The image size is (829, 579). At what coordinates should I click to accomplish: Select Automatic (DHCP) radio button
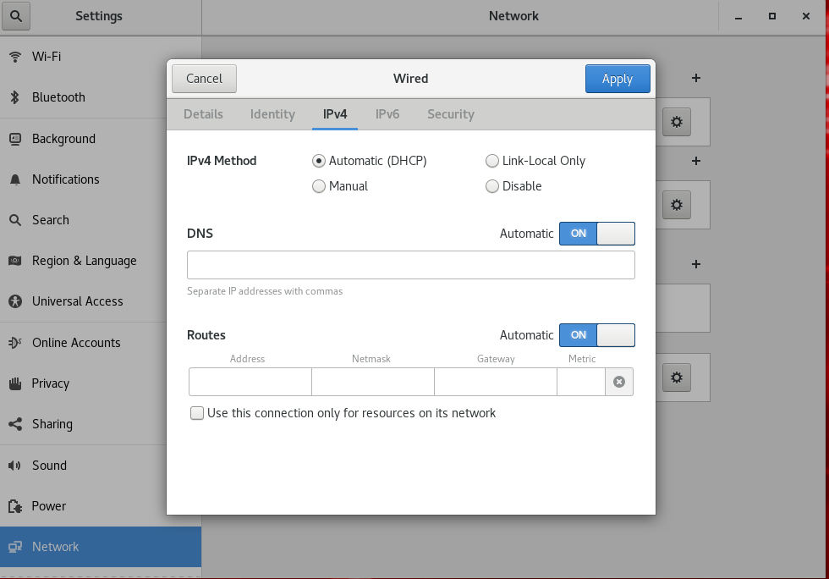pos(319,161)
